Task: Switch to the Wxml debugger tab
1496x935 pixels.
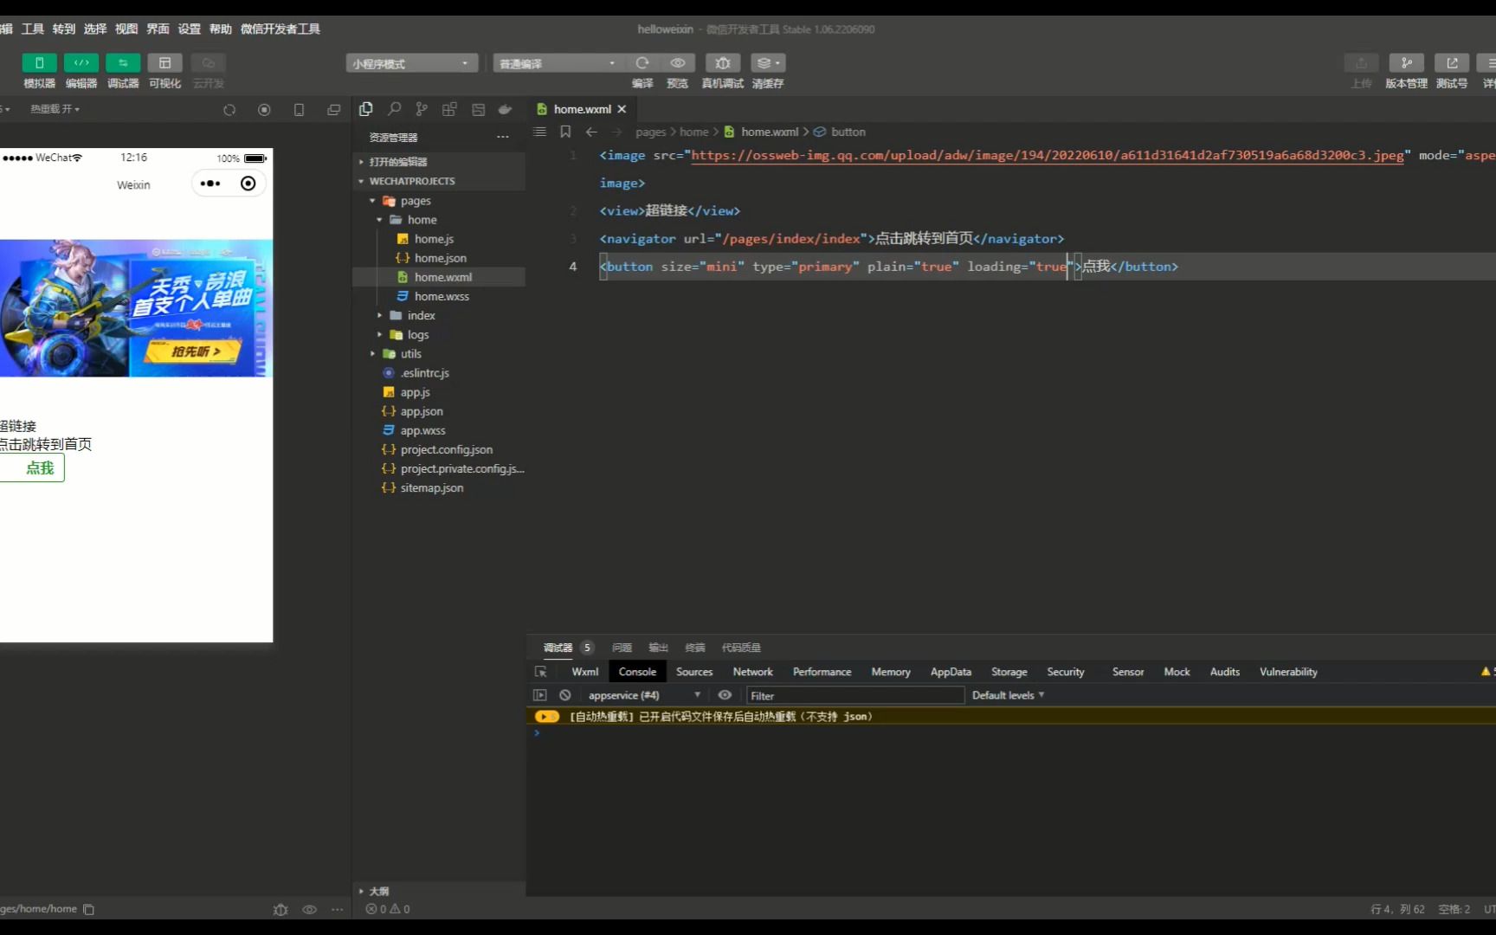Action: tap(584, 672)
